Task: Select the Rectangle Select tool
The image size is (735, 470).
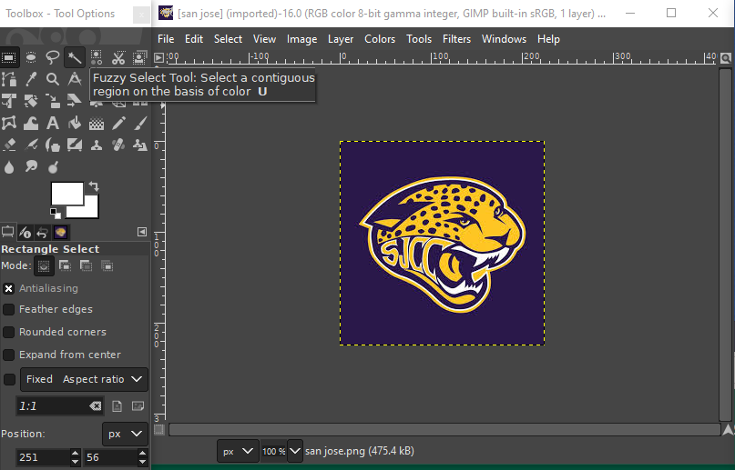Action: point(9,57)
